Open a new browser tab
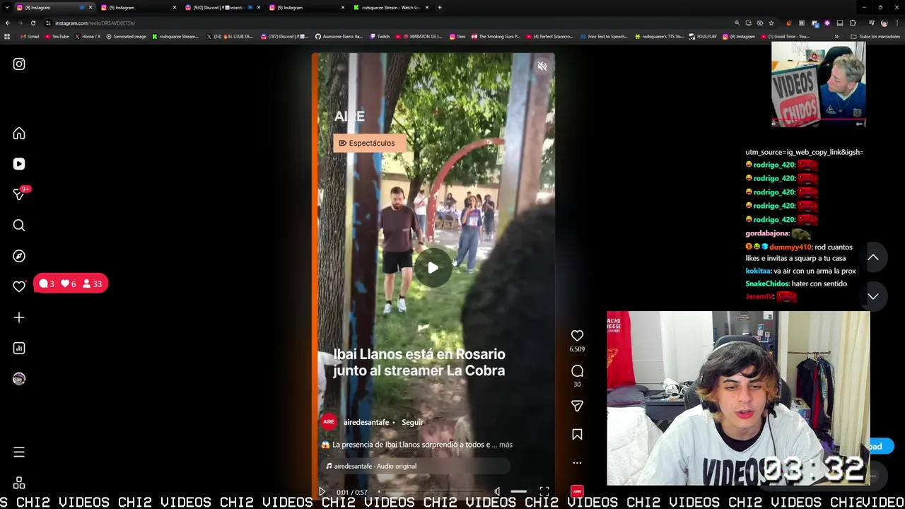Screen dimensions: 905x509 pyautogui.click(x=439, y=8)
